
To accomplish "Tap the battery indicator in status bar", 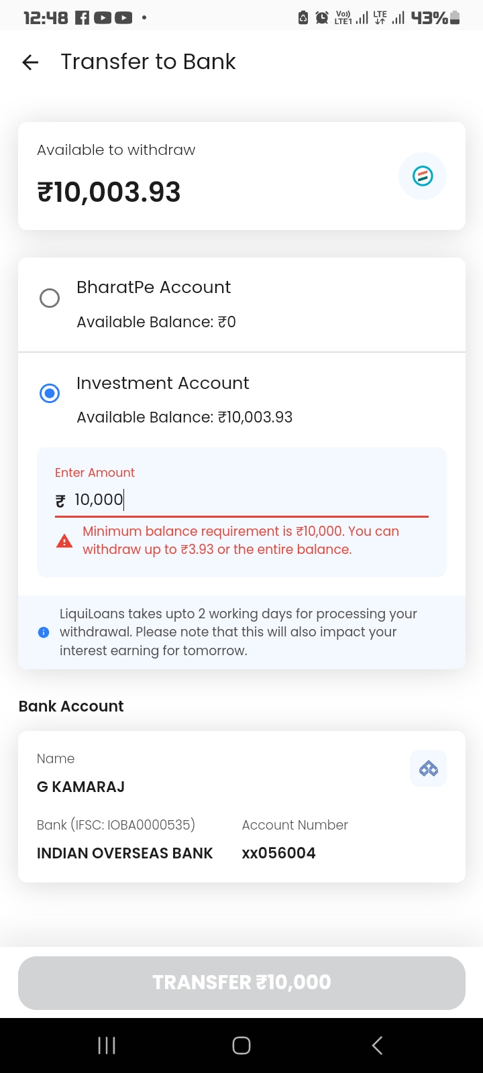I will (x=455, y=18).
